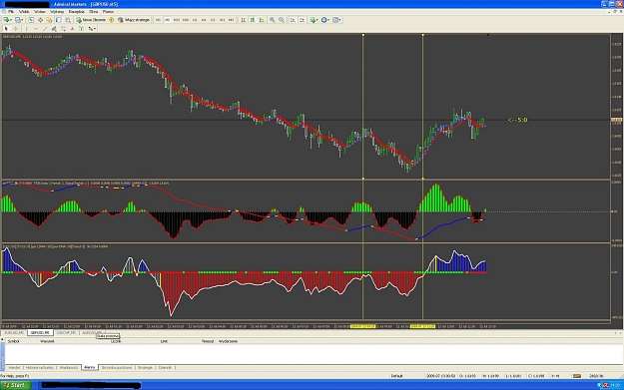Open the Wiadomości terminal tab

click(69, 368)
